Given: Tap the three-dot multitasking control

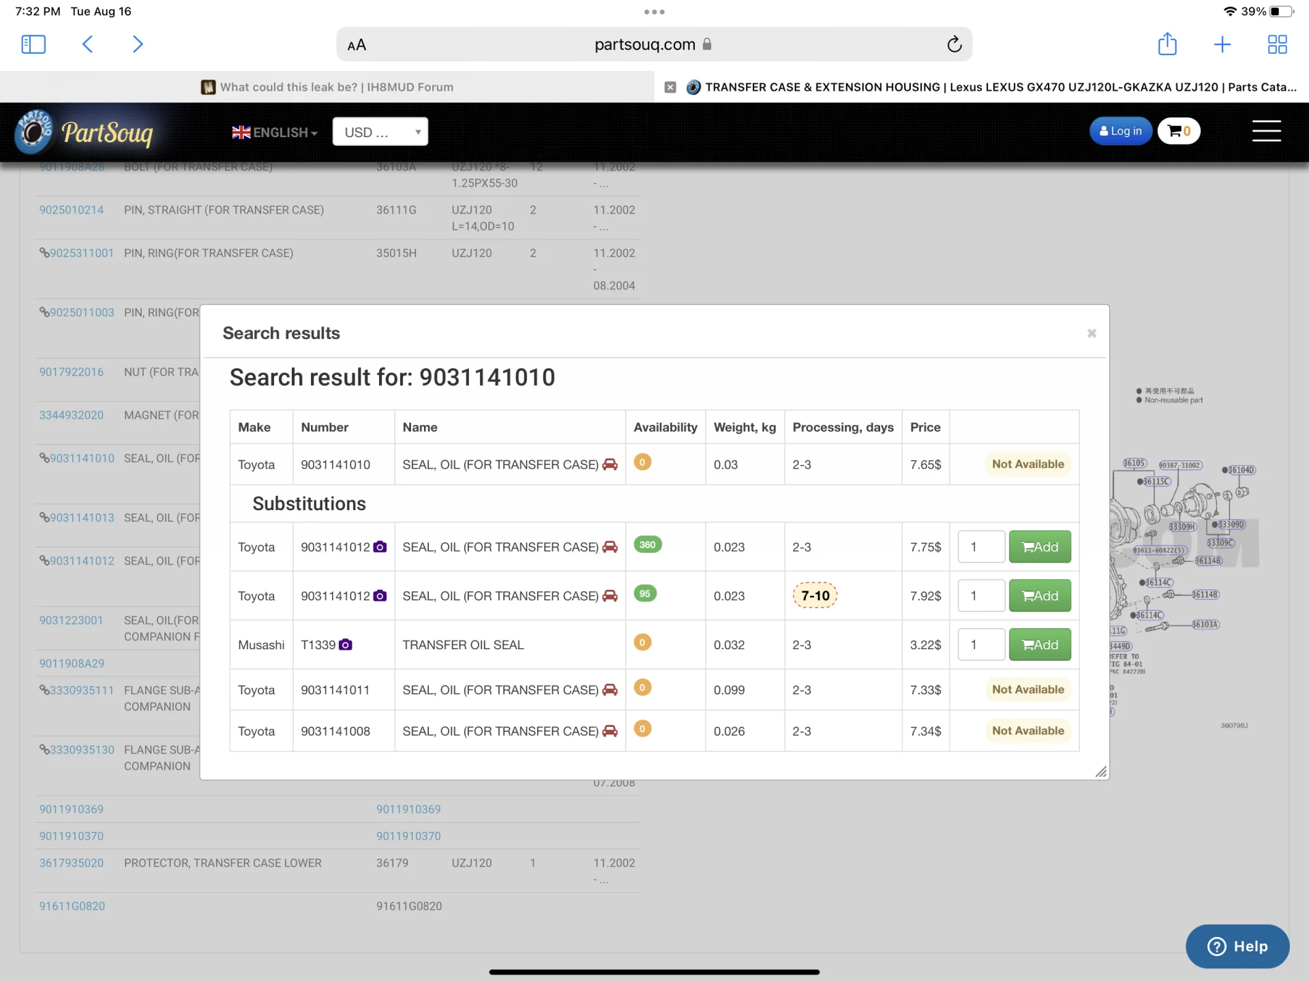Looking at the screenshot, I should click(x=654, y=12).
